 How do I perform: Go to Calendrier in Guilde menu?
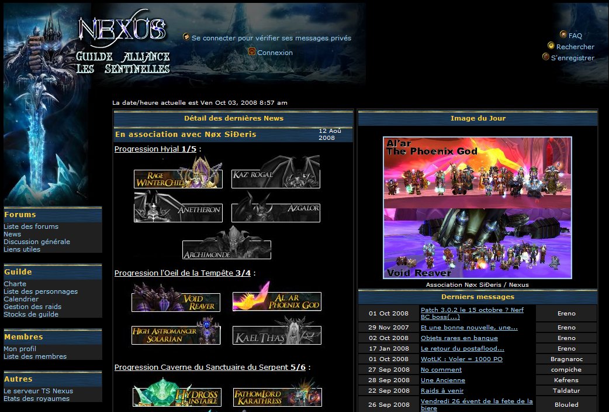click(x=21, y=299)
